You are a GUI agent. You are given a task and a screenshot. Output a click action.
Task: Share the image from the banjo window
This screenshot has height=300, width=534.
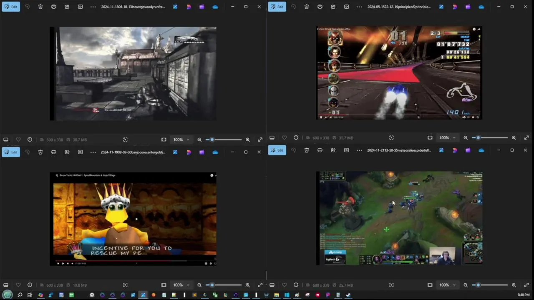67,152
